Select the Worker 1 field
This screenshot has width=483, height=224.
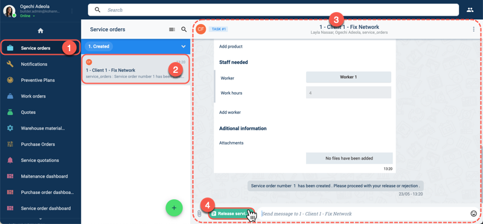pos(348,77)
